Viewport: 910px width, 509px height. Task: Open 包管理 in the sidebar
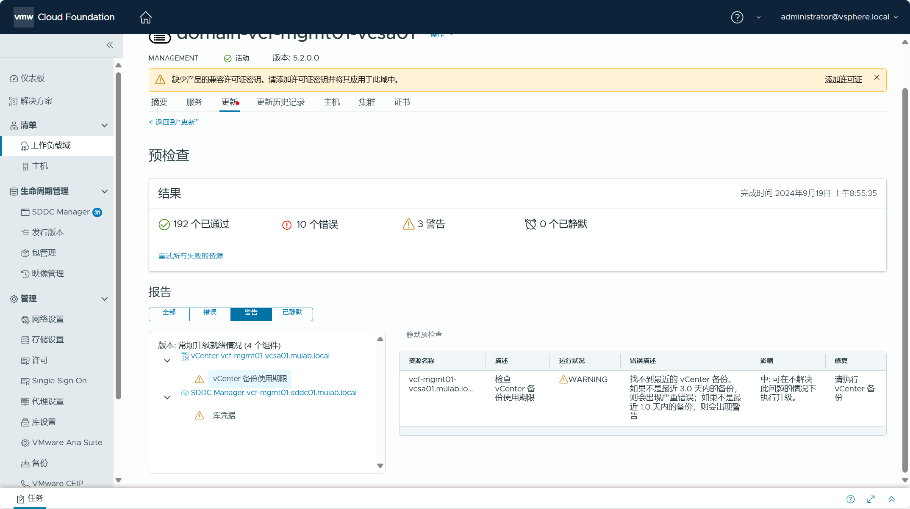(44, 253)
